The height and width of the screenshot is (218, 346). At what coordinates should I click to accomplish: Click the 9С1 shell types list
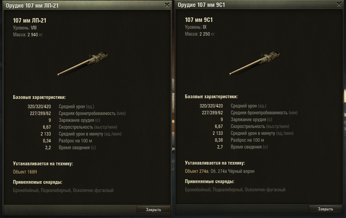click(235, 190)
